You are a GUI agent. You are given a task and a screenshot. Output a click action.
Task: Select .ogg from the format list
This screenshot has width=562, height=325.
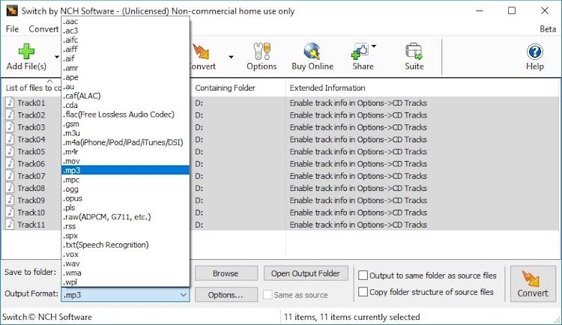(x=125, y=189)
